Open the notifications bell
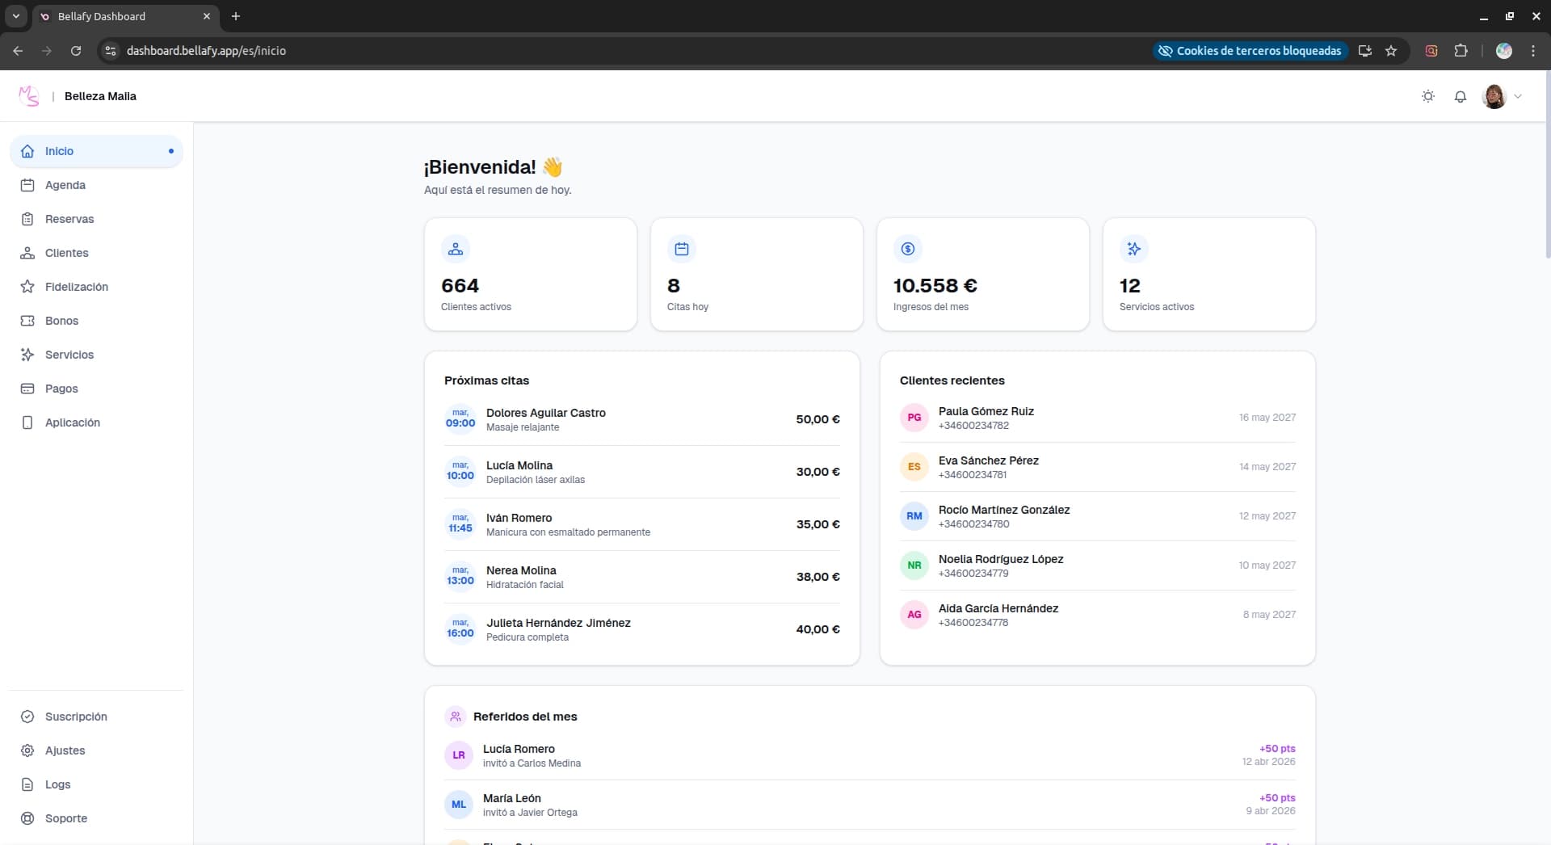The image size is (1551, 845). point(1460,96)
